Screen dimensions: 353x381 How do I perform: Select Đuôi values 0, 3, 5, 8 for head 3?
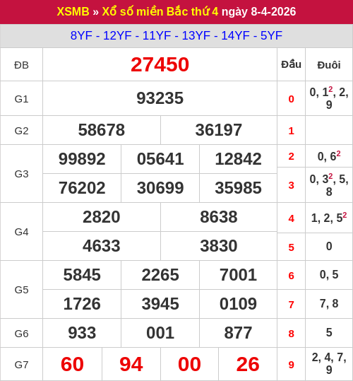coord(329,185)
